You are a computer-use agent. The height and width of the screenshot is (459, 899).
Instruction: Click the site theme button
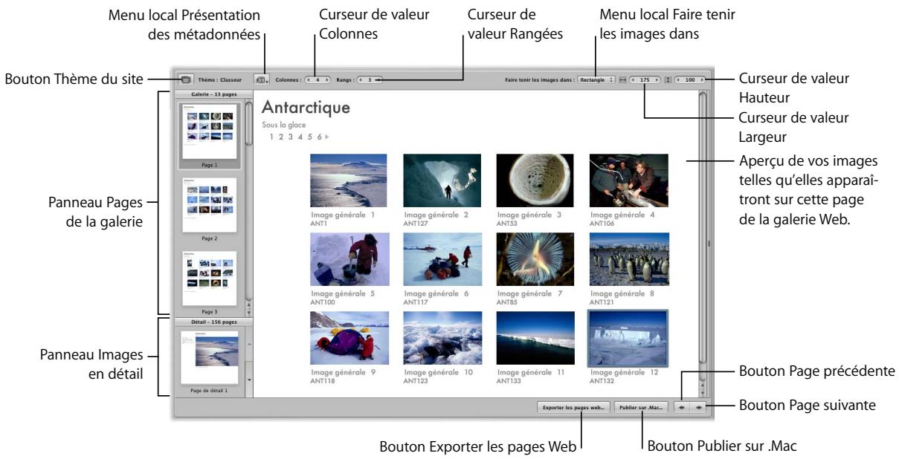[186, 78]
